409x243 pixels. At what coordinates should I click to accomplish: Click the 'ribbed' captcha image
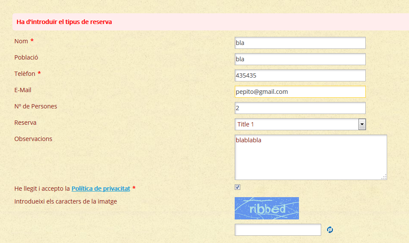coord(267,208)
